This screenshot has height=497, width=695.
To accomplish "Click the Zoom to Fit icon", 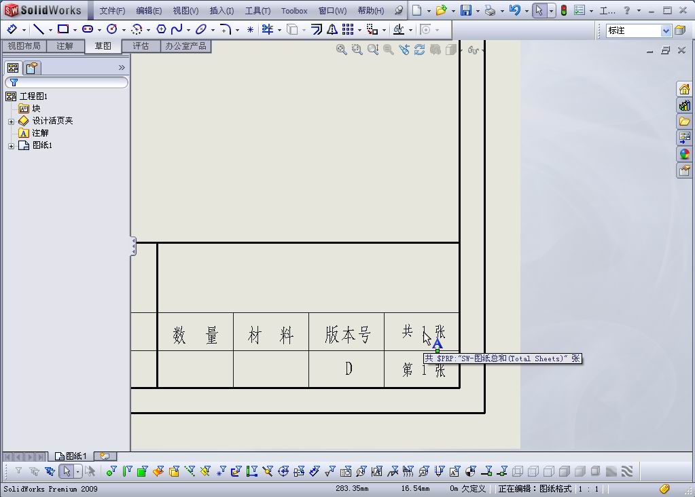I will point(341,50).
